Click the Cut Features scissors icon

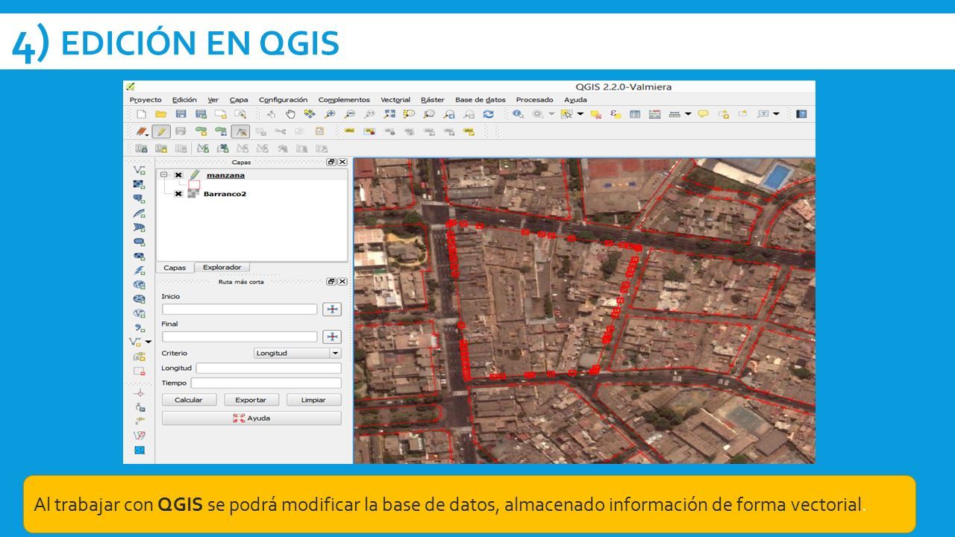click(280, 131)
